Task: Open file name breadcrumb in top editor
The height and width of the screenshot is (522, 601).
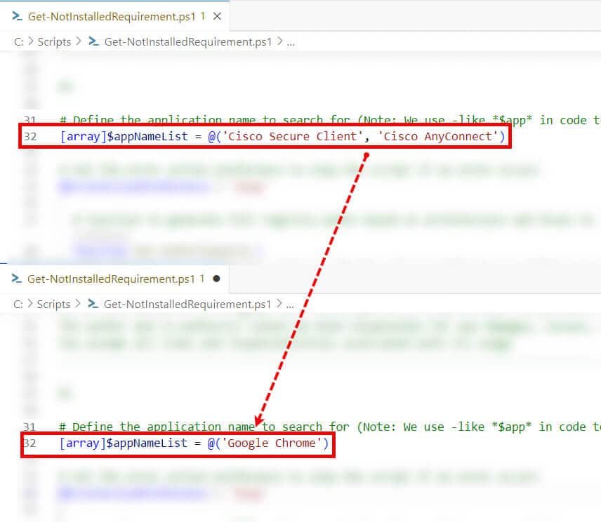Action: (188, 41)
